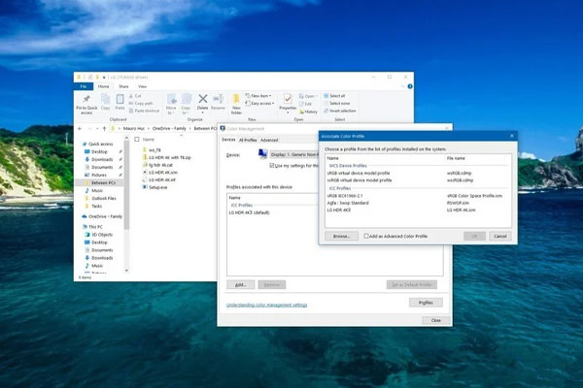
Task: Choose Paste shortcut in the ribbon
Action: [x=144, y=111]
